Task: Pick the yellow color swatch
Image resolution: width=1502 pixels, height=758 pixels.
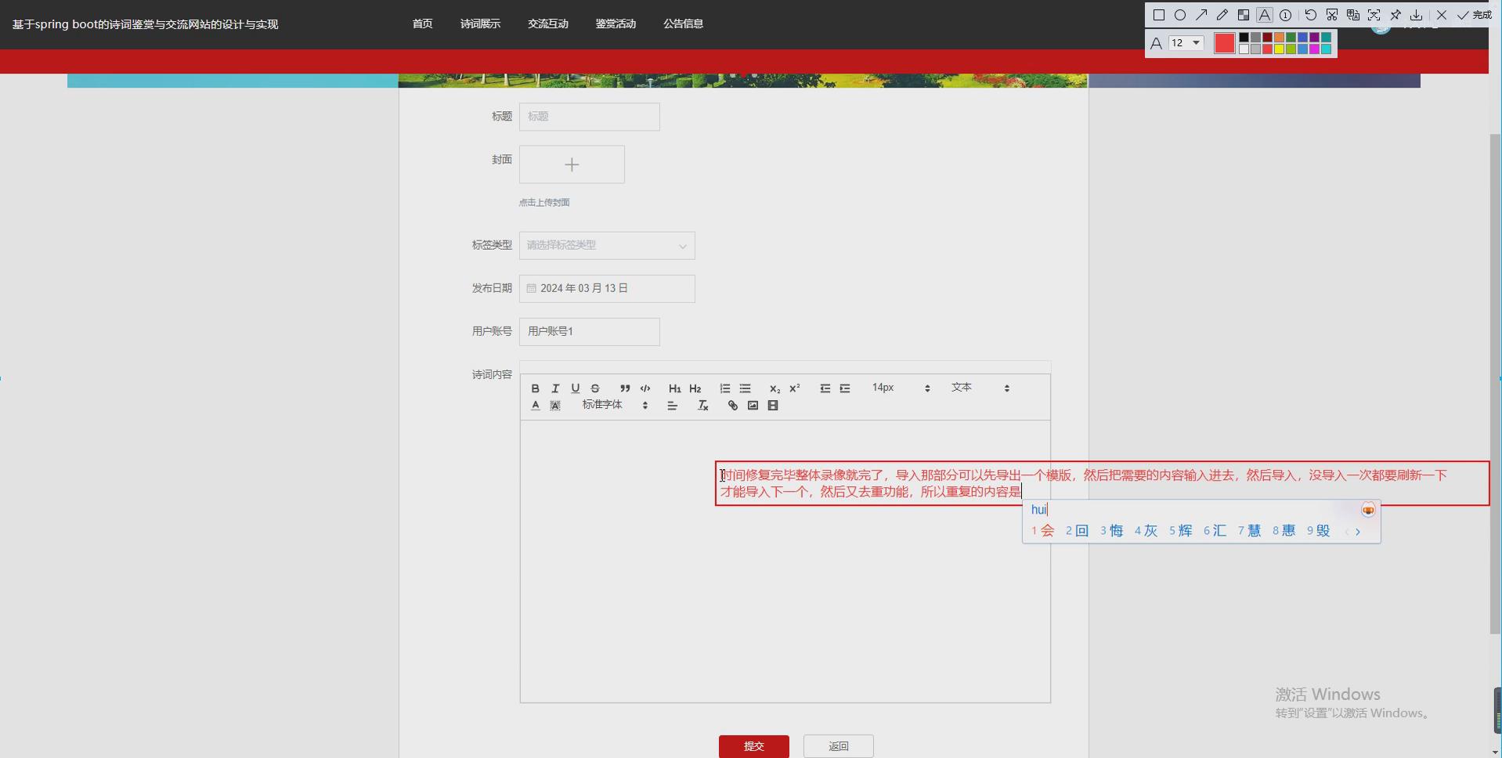Action: pos(1280,49)
